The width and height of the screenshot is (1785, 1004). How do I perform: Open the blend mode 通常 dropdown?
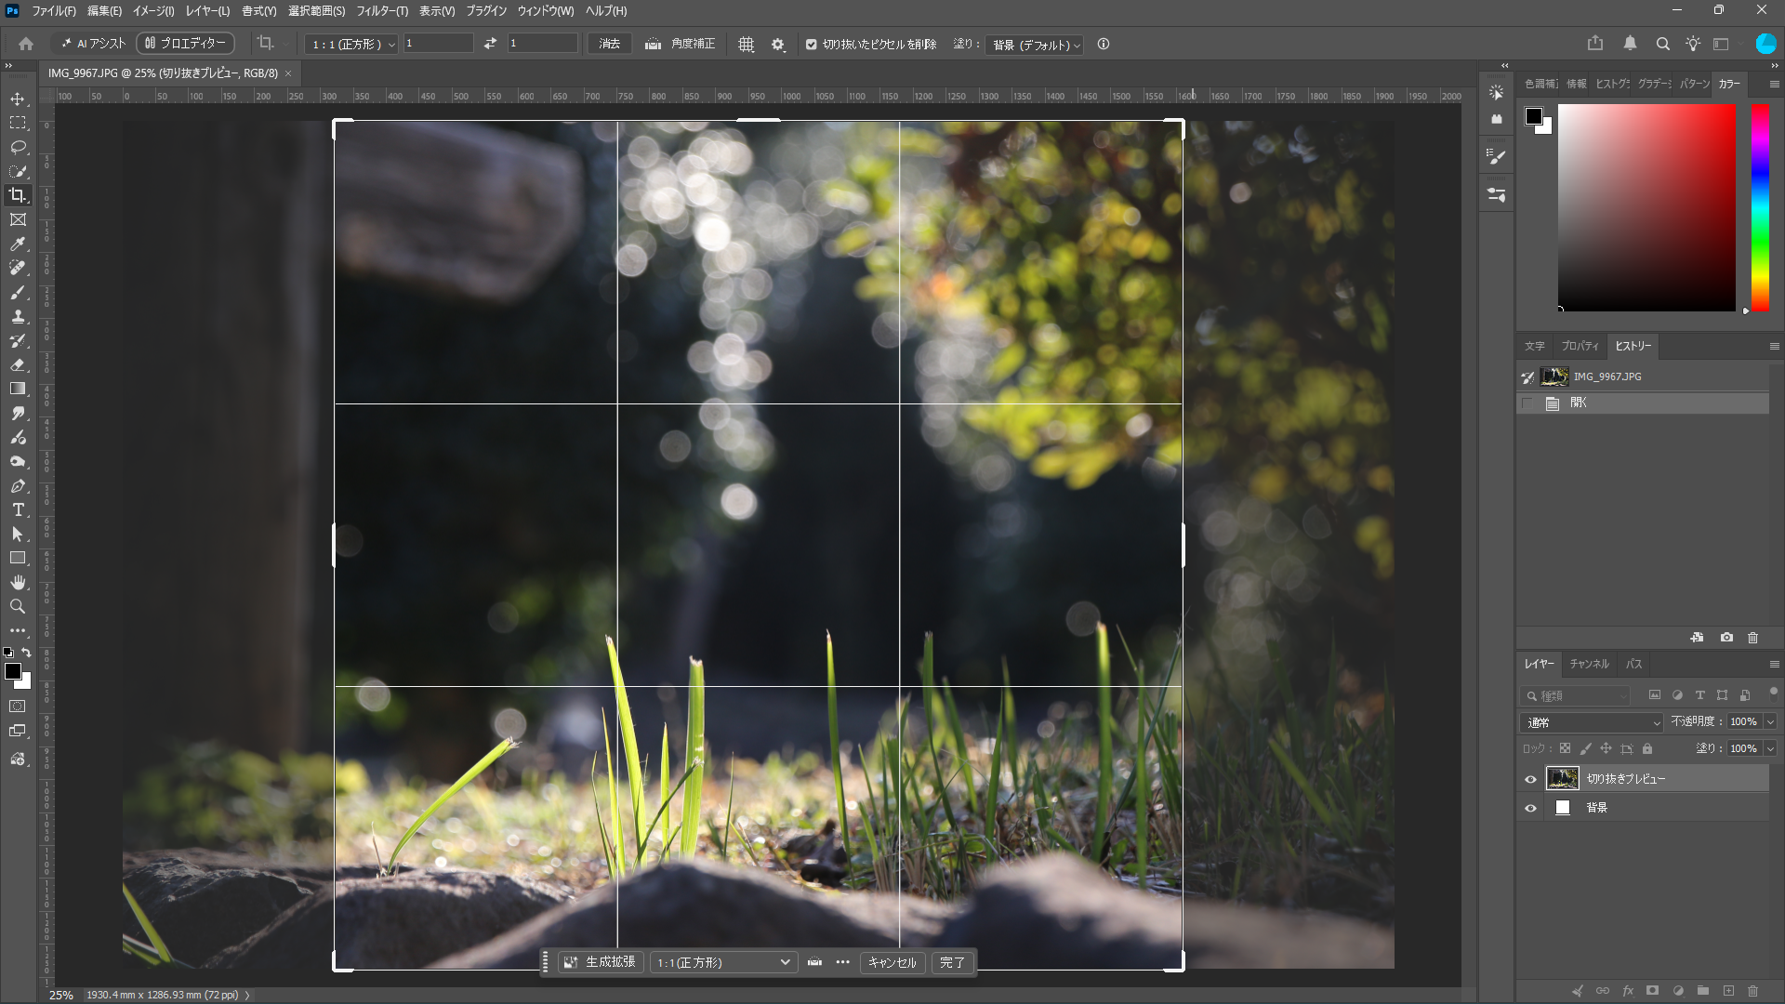click(x=1592, y=722)
